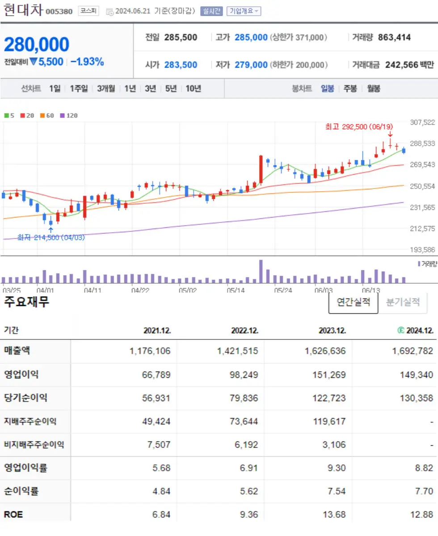The height and width of the screenshot is (536, 438).
Task: Click the 현대차 stock name heading
Action: [23, 10]
